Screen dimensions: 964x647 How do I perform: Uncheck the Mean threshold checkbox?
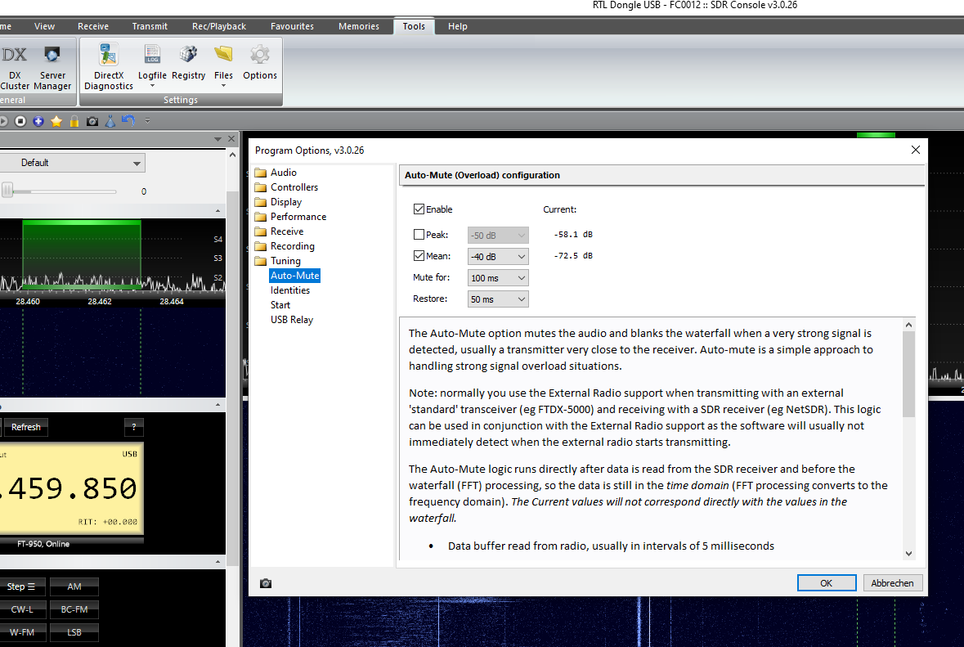click(x=419, y=256)
